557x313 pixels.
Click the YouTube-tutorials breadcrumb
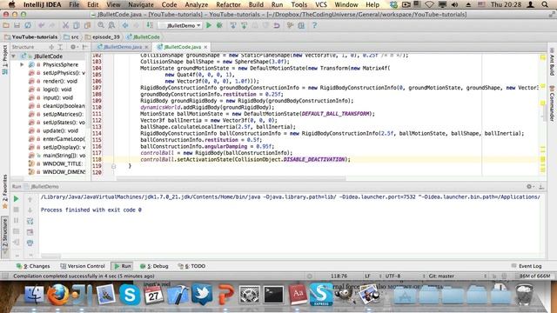[x=31, y=37]
